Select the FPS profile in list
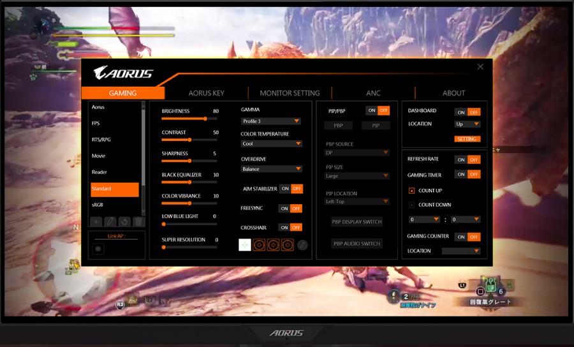This screenshot has width=574, height=347. click(114, 123)
